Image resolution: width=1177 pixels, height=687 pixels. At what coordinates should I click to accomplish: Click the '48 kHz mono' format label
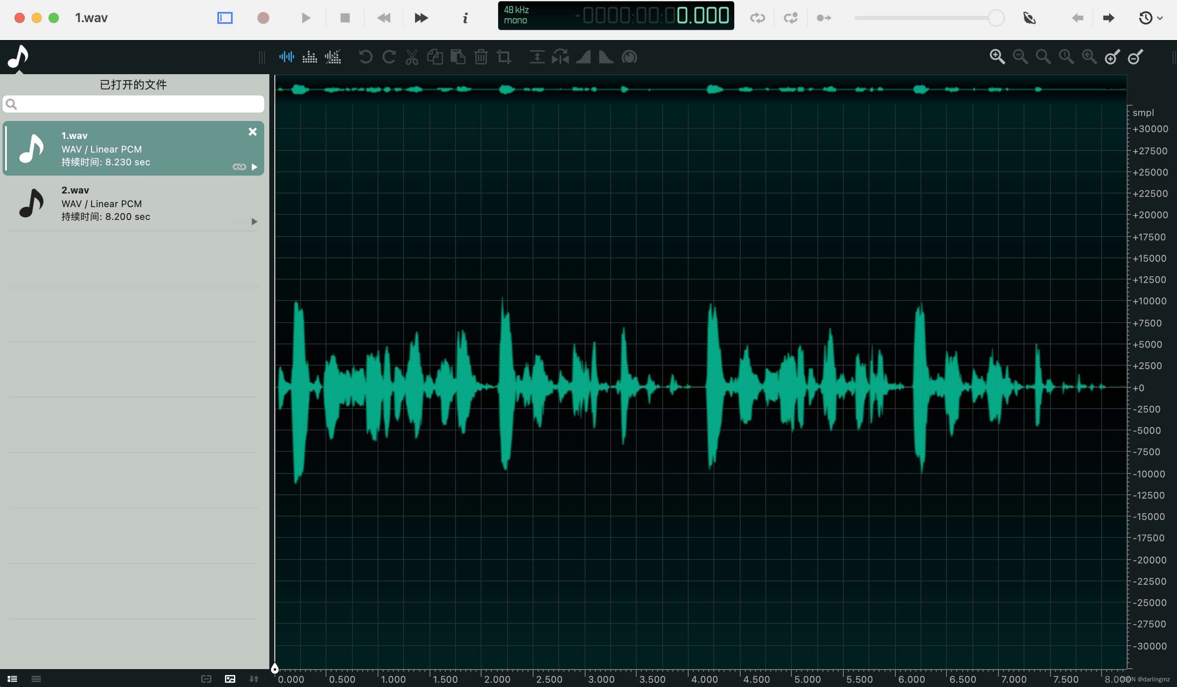pyautogui.click(x=516, y=15)
